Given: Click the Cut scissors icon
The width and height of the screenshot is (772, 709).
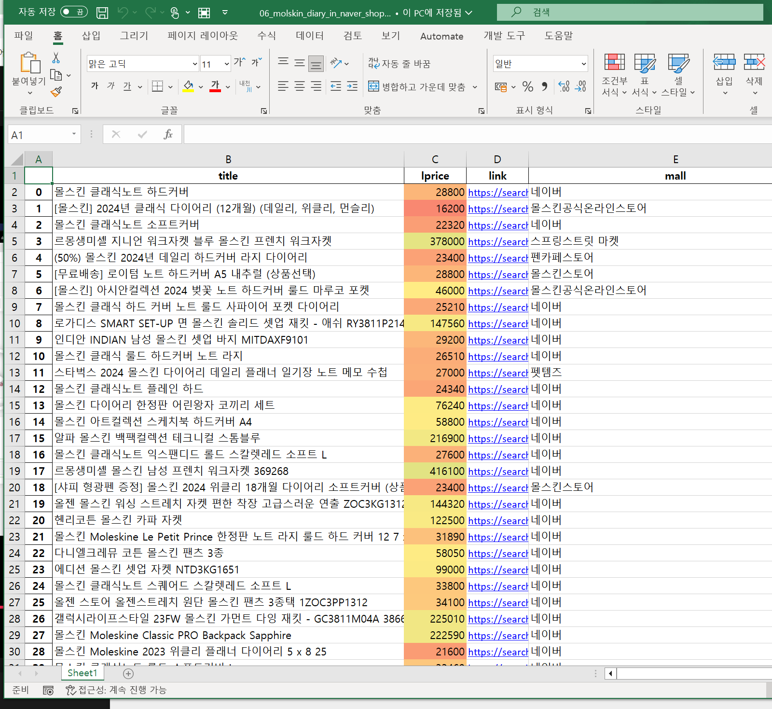Looking at the screenshot, I should (56, 58).
